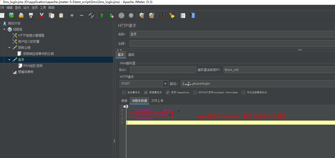Click the vertical splitter handle dots
This screenshot has width=335, height=158.
click(x=114, y=141)
